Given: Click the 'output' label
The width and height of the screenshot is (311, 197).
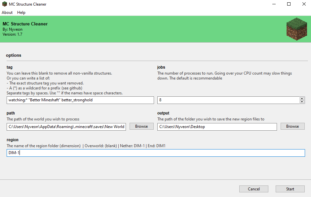Looking at the screenshot, I should click(x=163, y=113).
